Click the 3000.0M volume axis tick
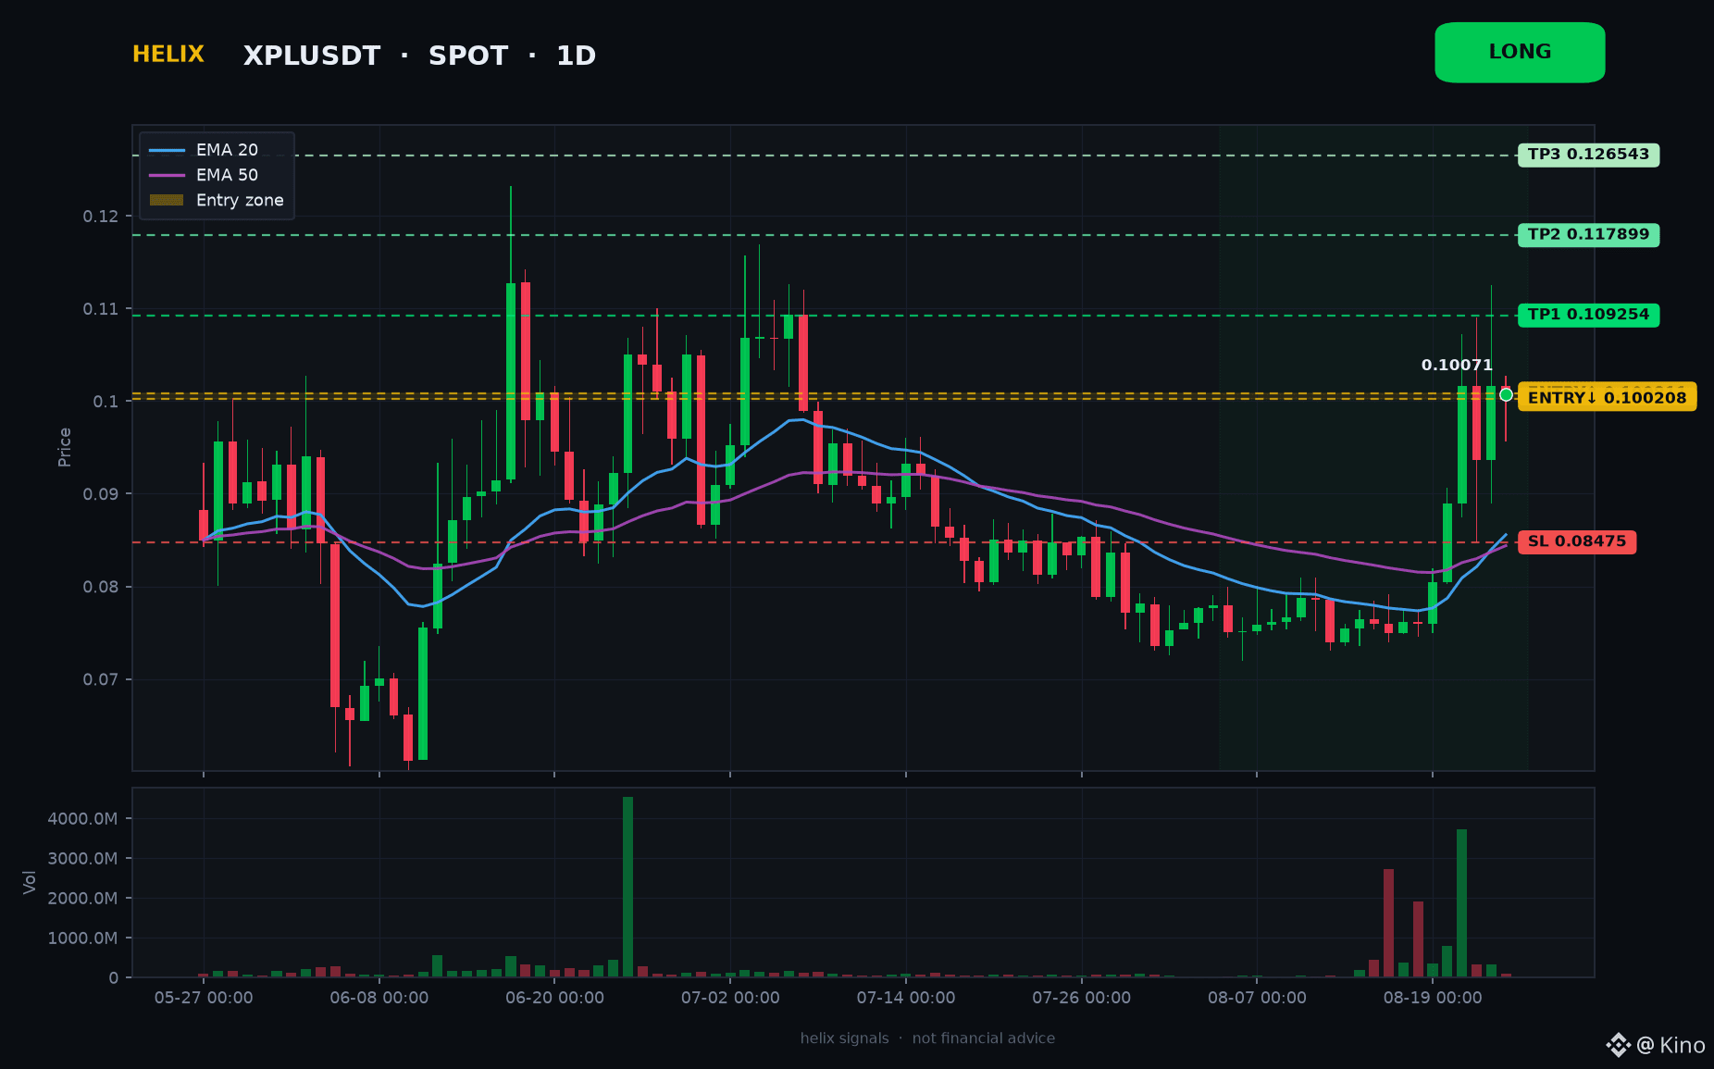The image size is (1714, 1069). [82, 859]
